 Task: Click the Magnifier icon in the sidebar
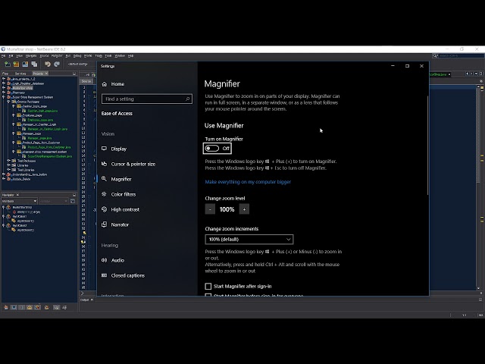coord(105,179)
